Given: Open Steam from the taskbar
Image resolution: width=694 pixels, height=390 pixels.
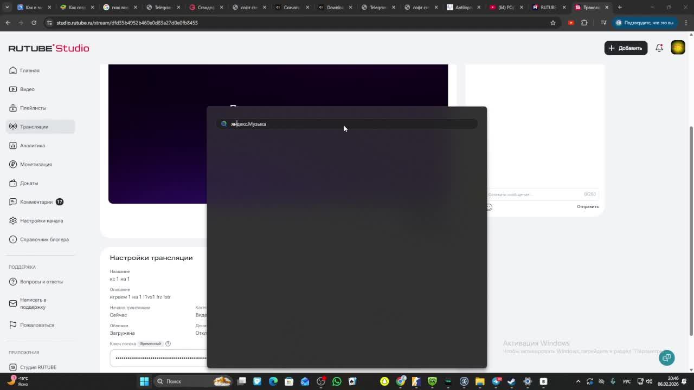Looking at the screenshot, I should [x=511, y=381].
